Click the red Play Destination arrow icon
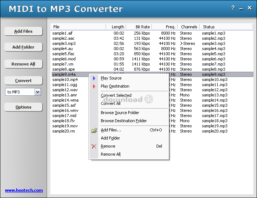The height and width of the screenshot is (198, 257). click(94, 86)
